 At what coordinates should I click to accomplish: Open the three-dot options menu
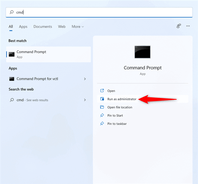[x=188, y=26]
